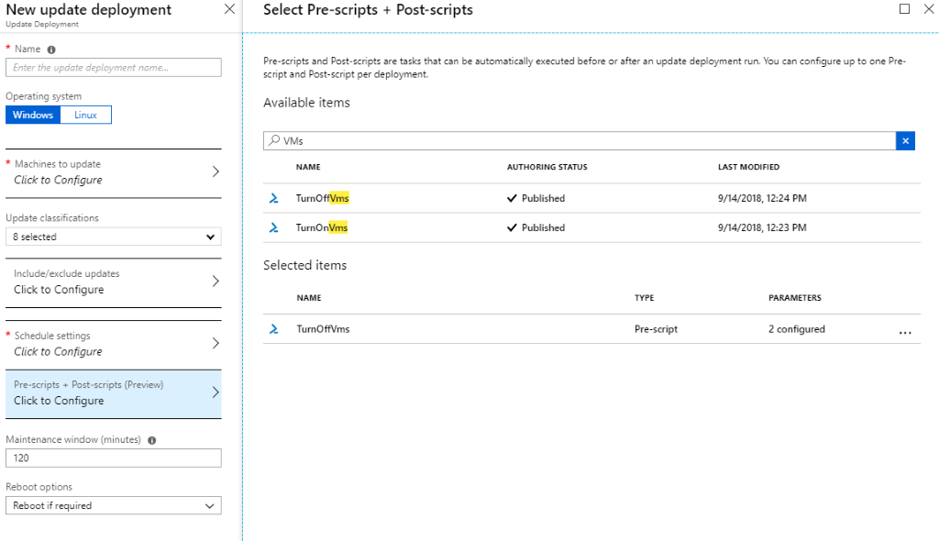Click the selected TurnOffVms item name
Viewport: 939px width, 541px height.
tap(324, 329)
